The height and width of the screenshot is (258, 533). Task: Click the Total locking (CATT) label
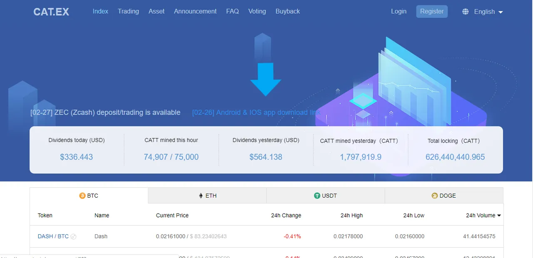(x=454, y=141)
